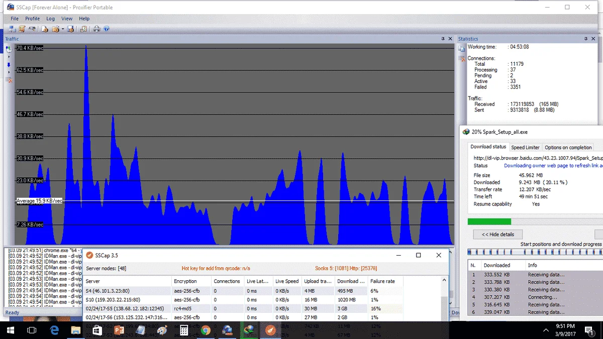
Task: Open Action Center notifications icon
Action: click(588, 330)
